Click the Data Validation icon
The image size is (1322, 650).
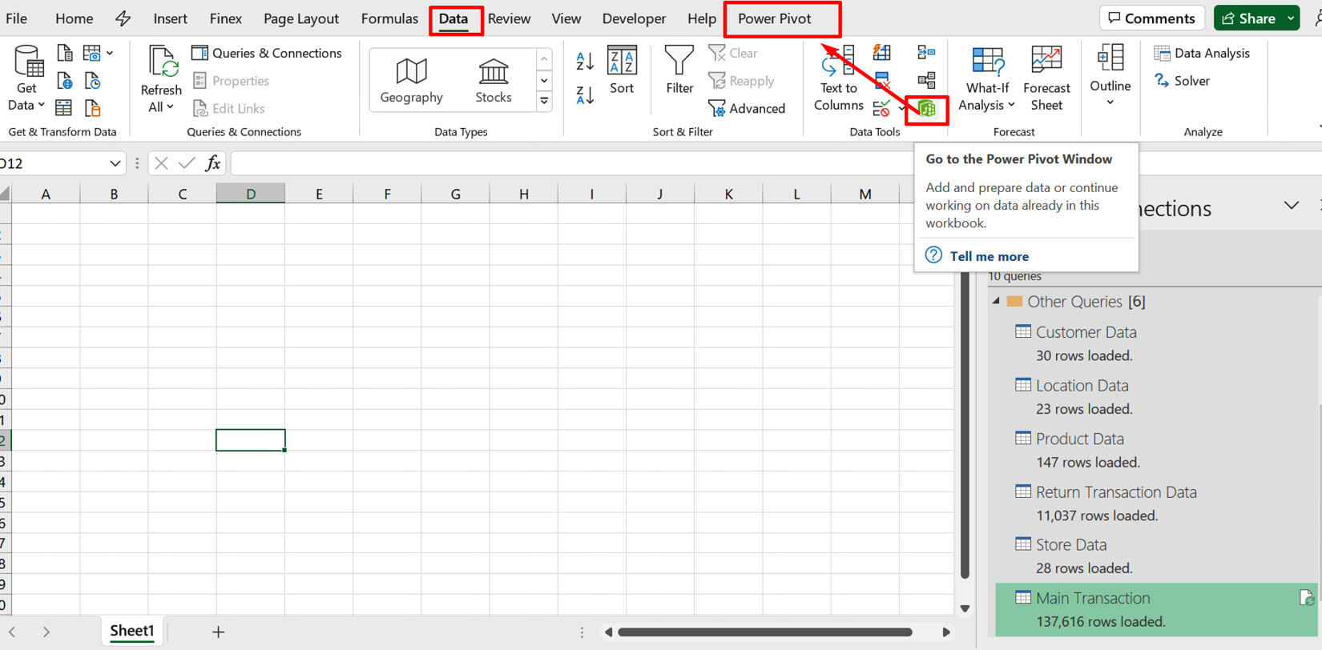(882, 108)
